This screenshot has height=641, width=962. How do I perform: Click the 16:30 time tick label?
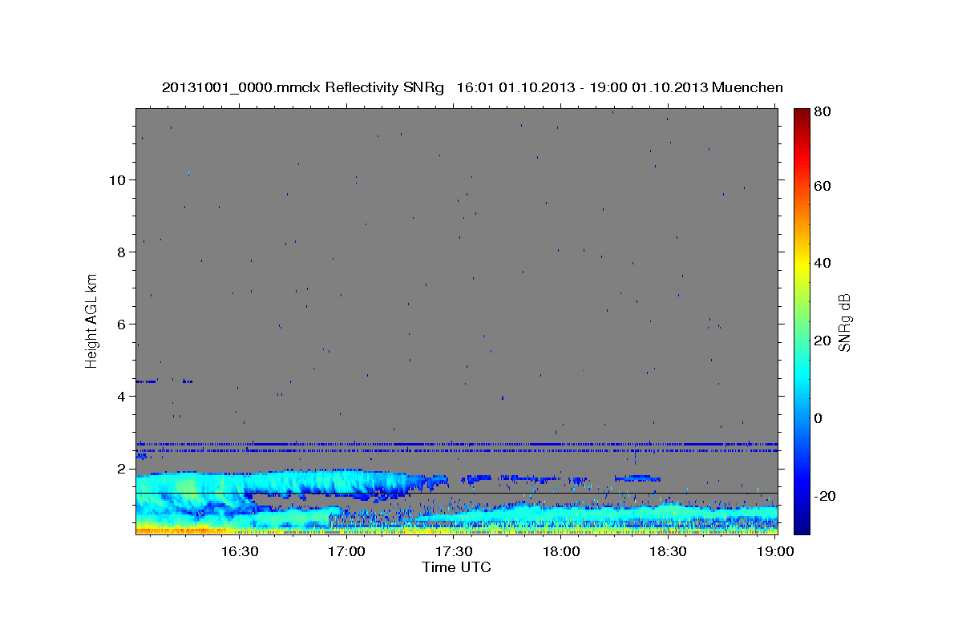tap(240, 552)
